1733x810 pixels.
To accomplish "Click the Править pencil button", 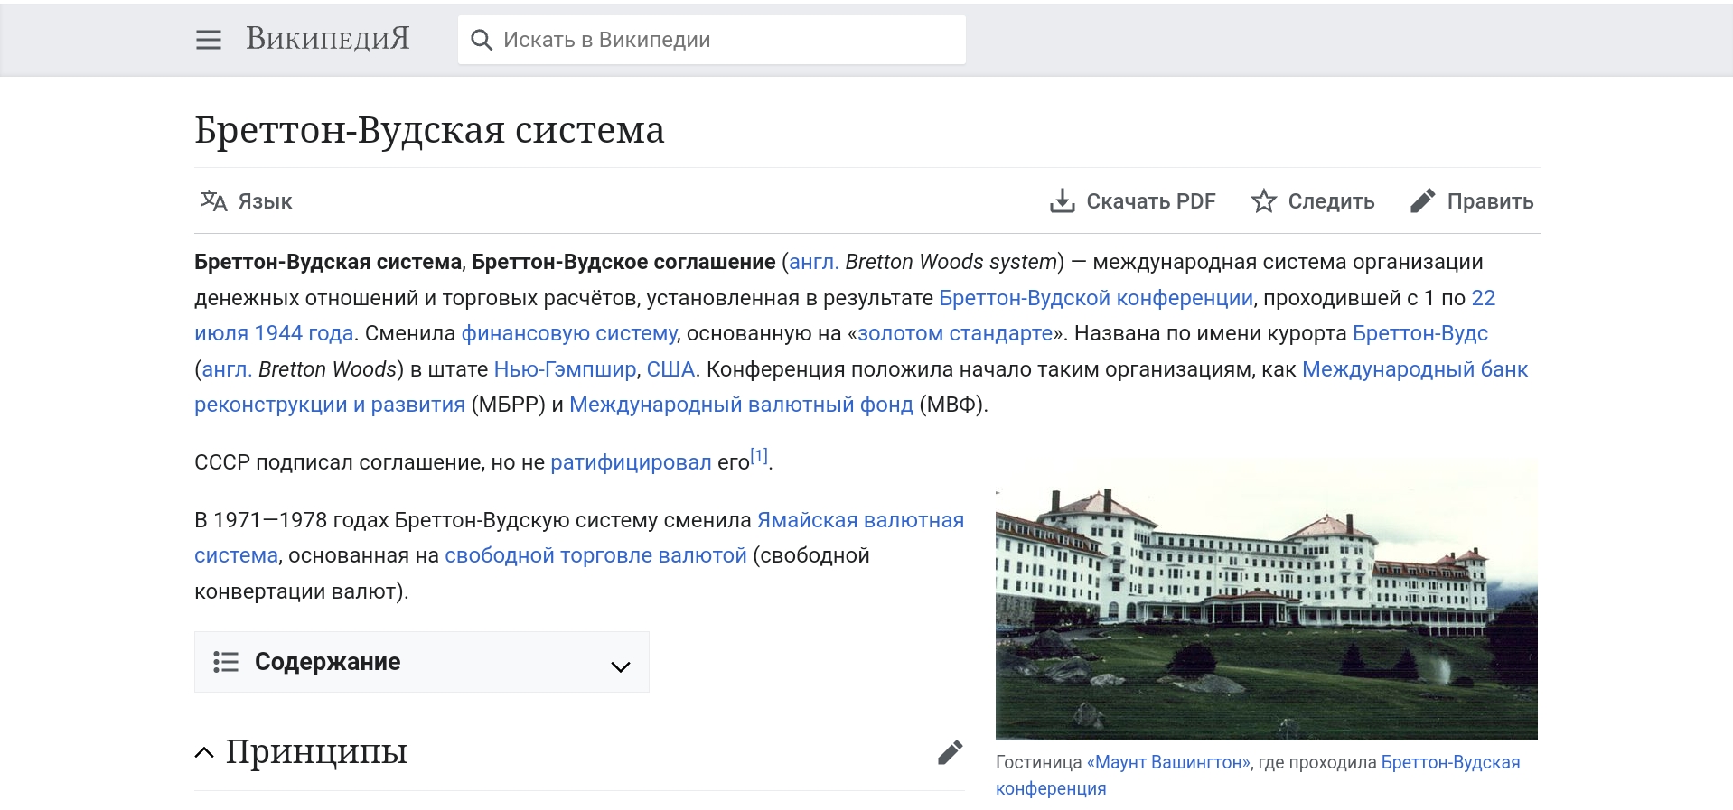I will tap(1472, 200).
